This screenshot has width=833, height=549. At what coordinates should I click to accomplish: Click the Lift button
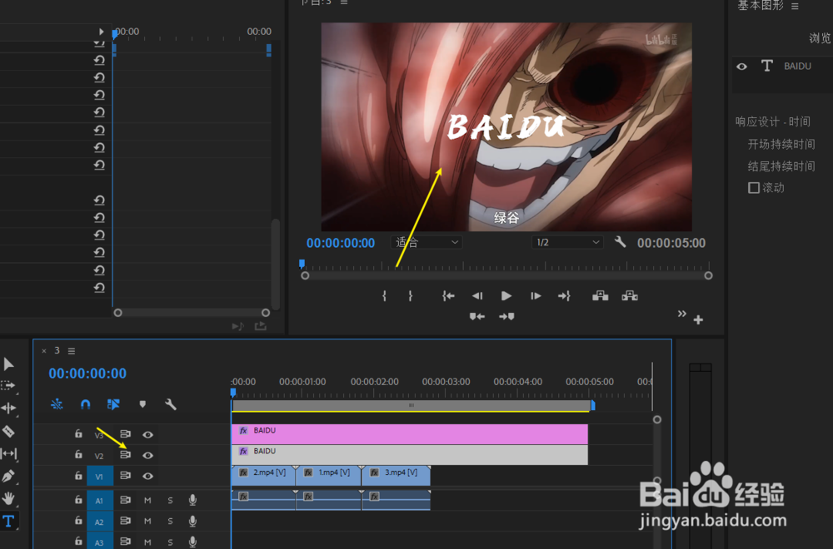point(601,296)
